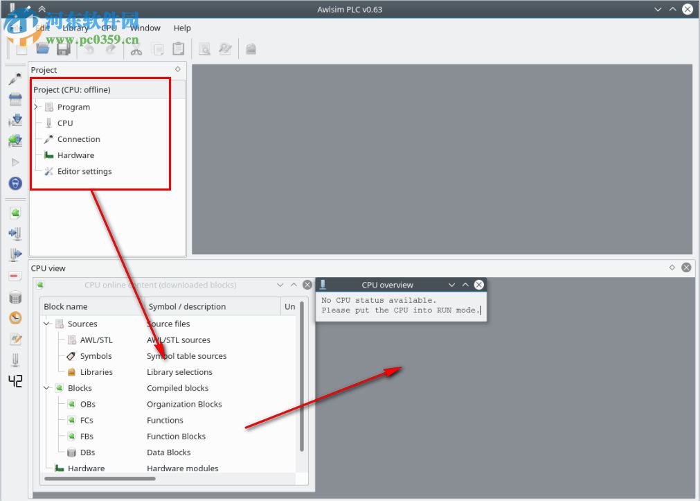Select Editor settings in the project tree
Image resolution: width=700 pixels, height=501 pixels.
click(84, 171)
